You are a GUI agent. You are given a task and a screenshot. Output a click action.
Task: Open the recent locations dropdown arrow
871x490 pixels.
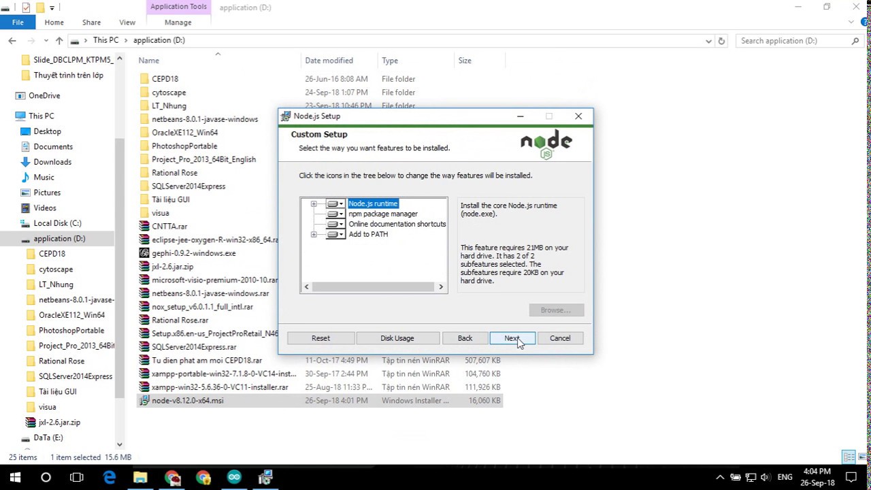click(46, 41)
